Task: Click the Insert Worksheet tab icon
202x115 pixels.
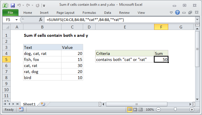Action: pyautogui.click(x=43, y=104)
